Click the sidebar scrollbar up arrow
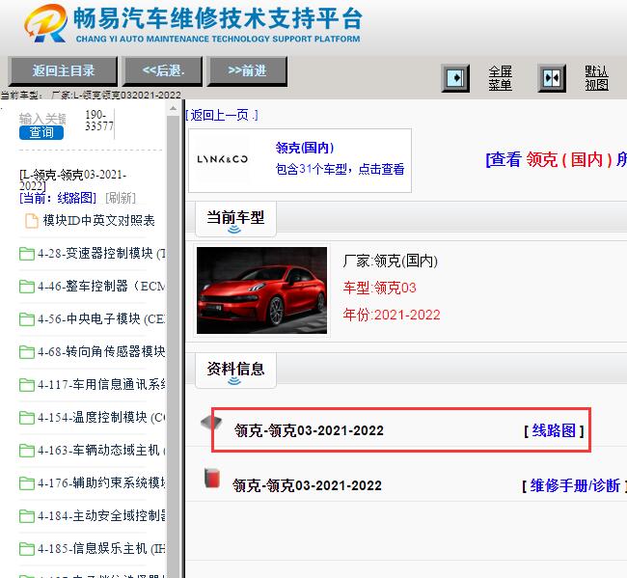Image resolution: width=627 pixels, height=578 pixels. tap(173, 108)
